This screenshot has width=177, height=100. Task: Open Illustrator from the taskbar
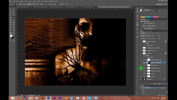(42, 98)
